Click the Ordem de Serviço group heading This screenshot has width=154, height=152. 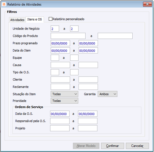pyautogui.click(x=29, y=107)
